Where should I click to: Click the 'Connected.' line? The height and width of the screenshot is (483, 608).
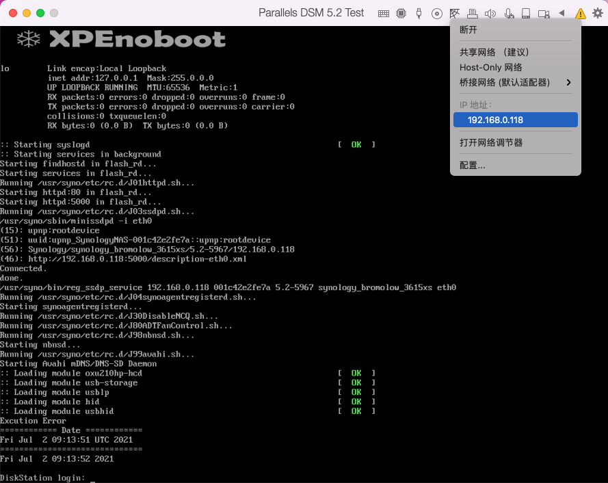(23, 268)
